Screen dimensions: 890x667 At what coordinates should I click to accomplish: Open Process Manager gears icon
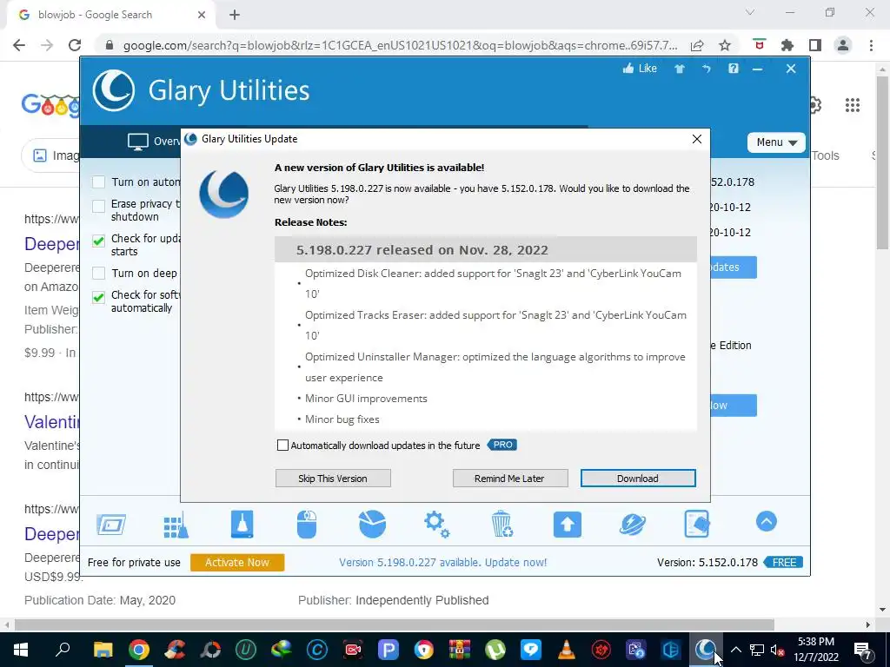tap(437, 524)
